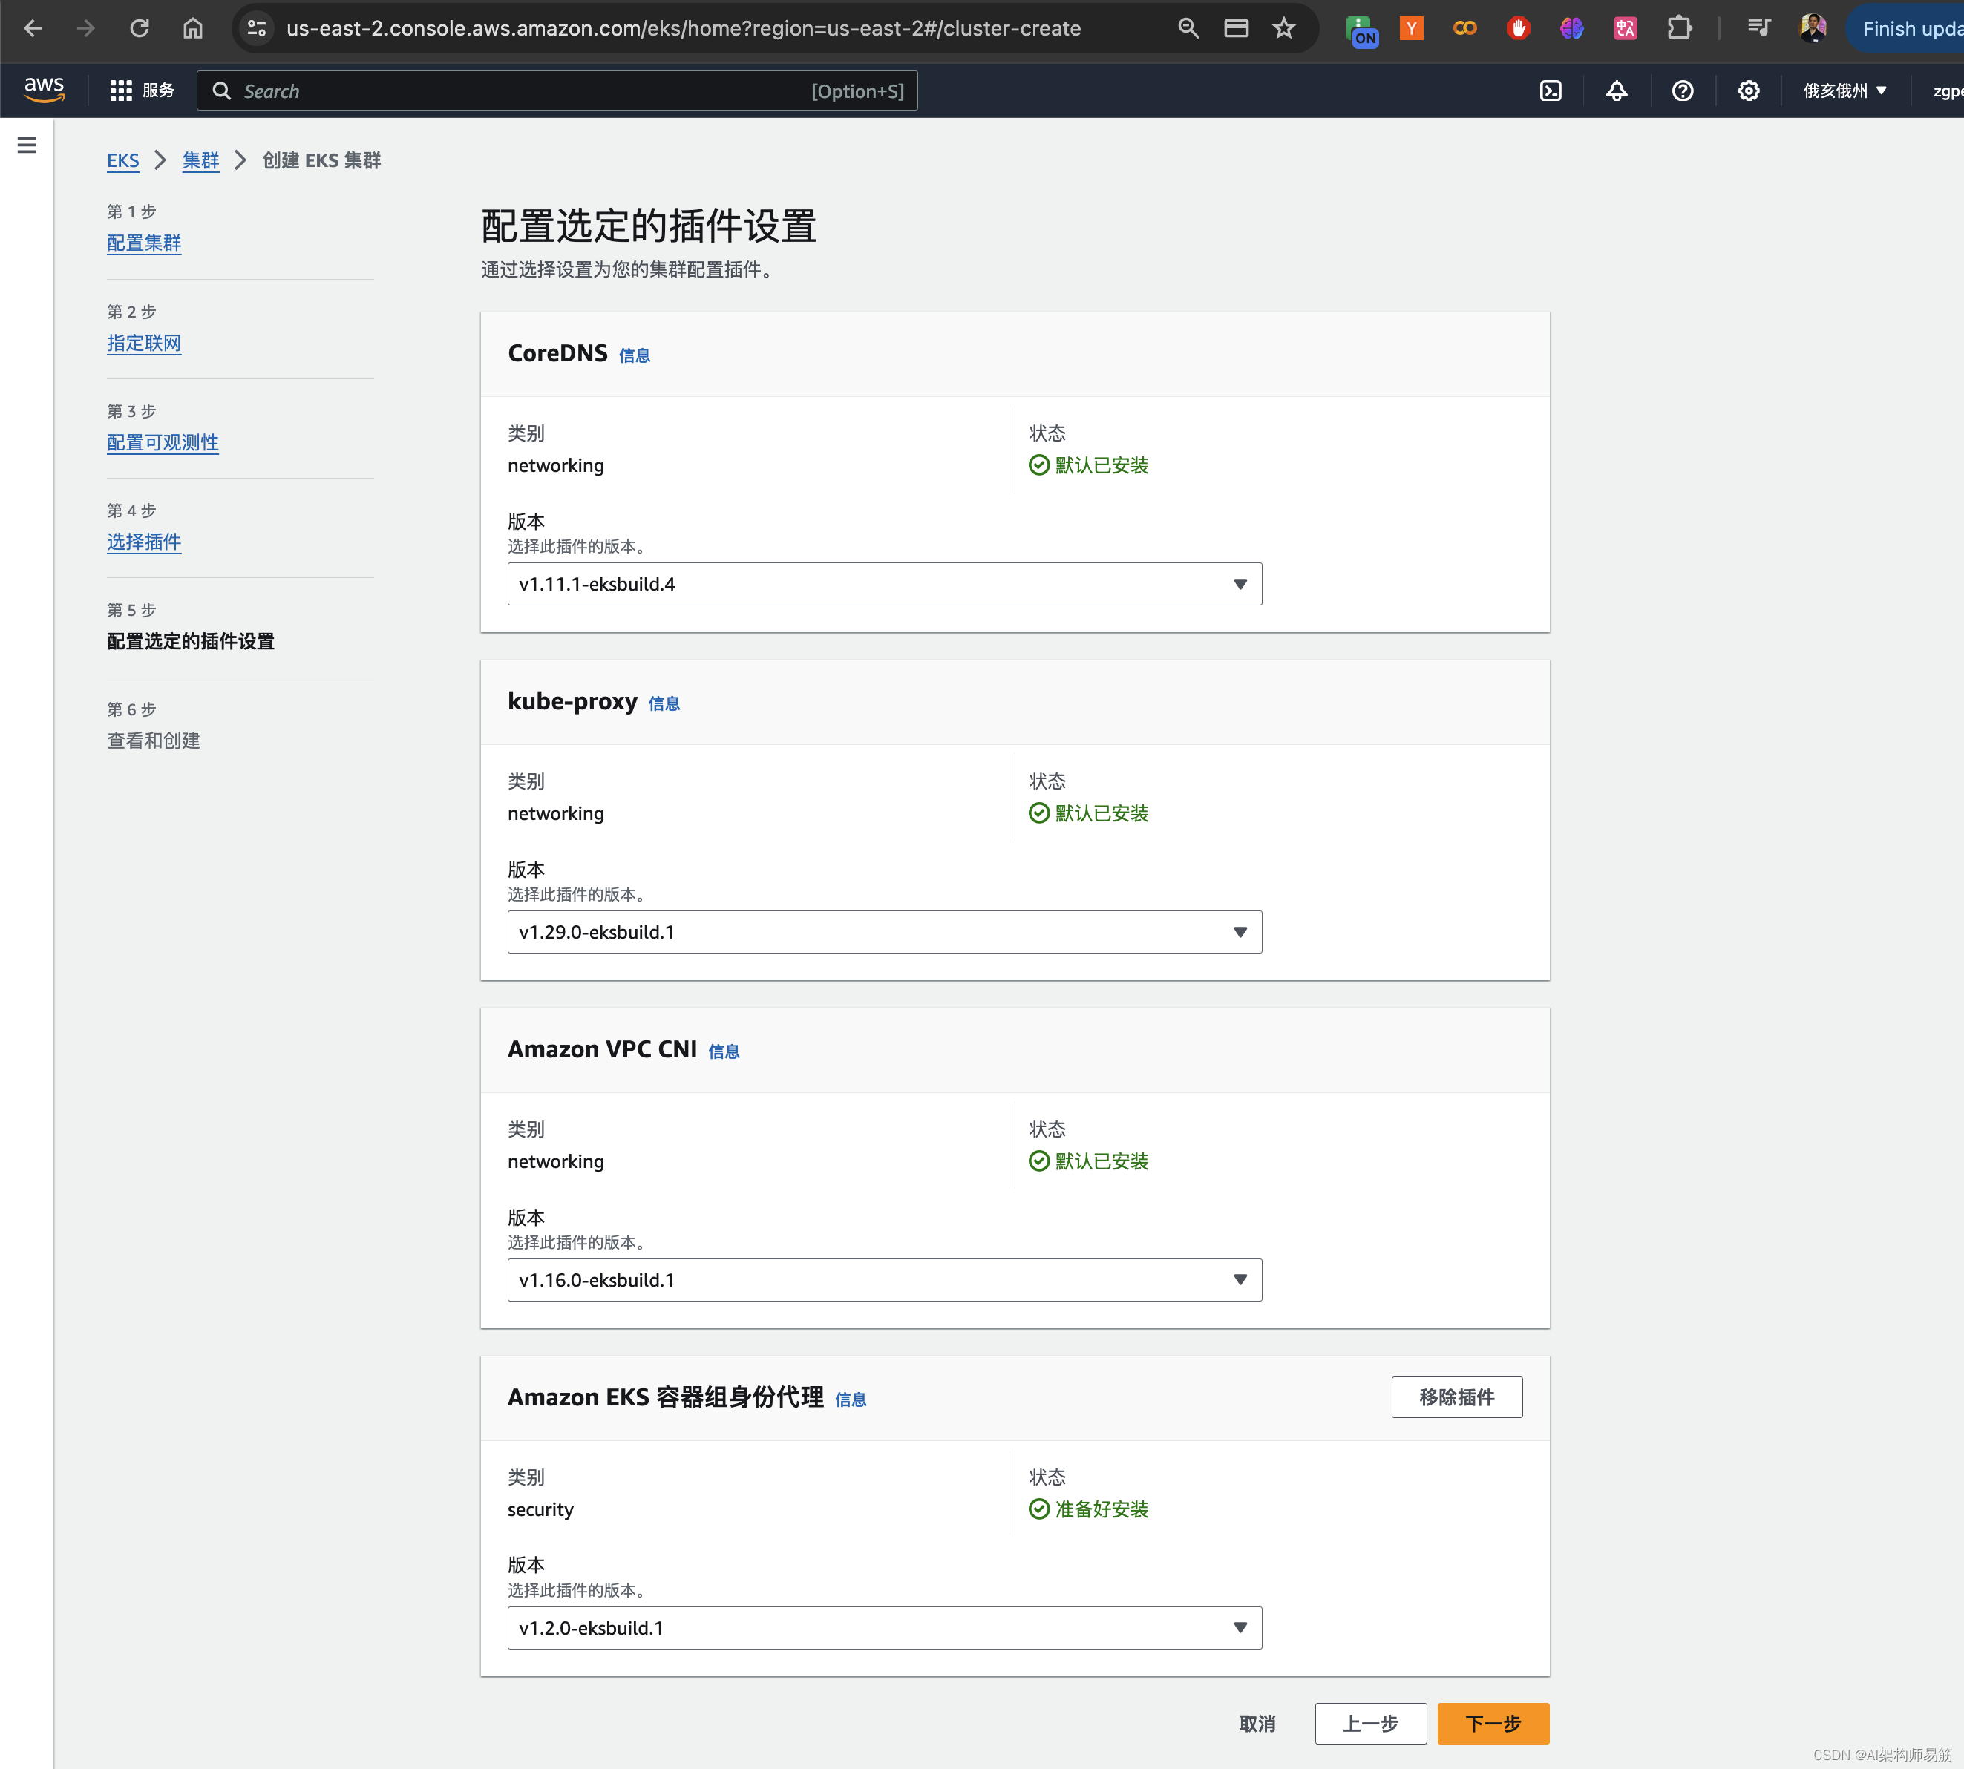Click the 移除插件 button
The width and height of the screenshot is (1964, 1769).
tap(1456, 1397)
